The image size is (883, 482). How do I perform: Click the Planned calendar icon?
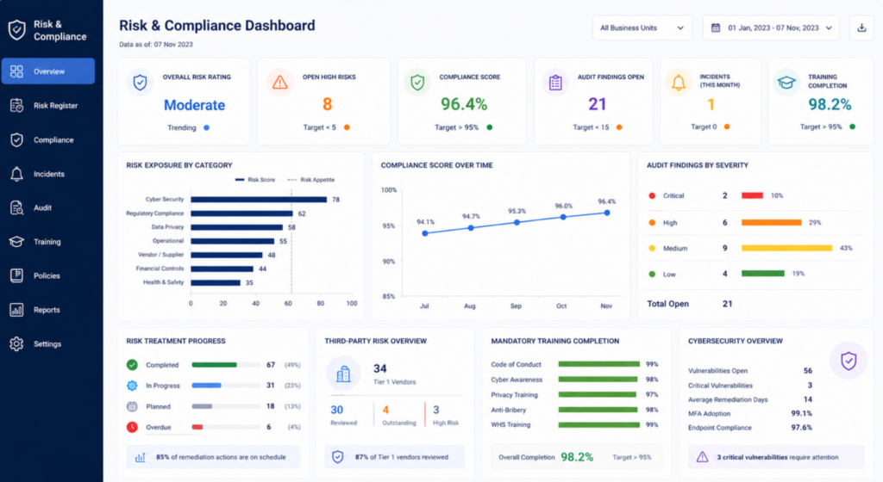click(x=132, y=406)
